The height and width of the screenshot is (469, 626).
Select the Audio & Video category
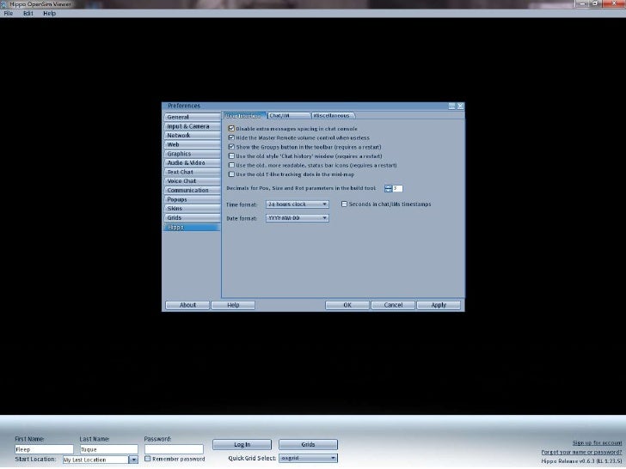[192, 162]
